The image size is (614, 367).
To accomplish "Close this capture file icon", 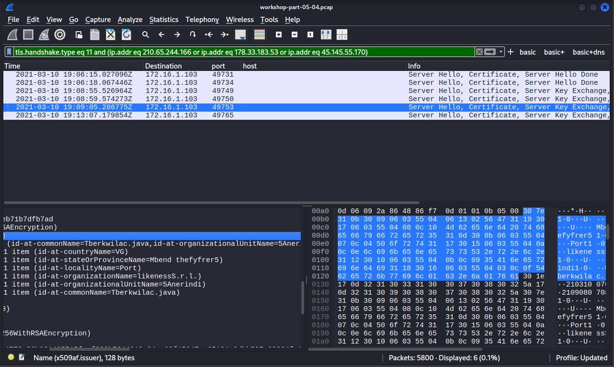I will (111, 35).
